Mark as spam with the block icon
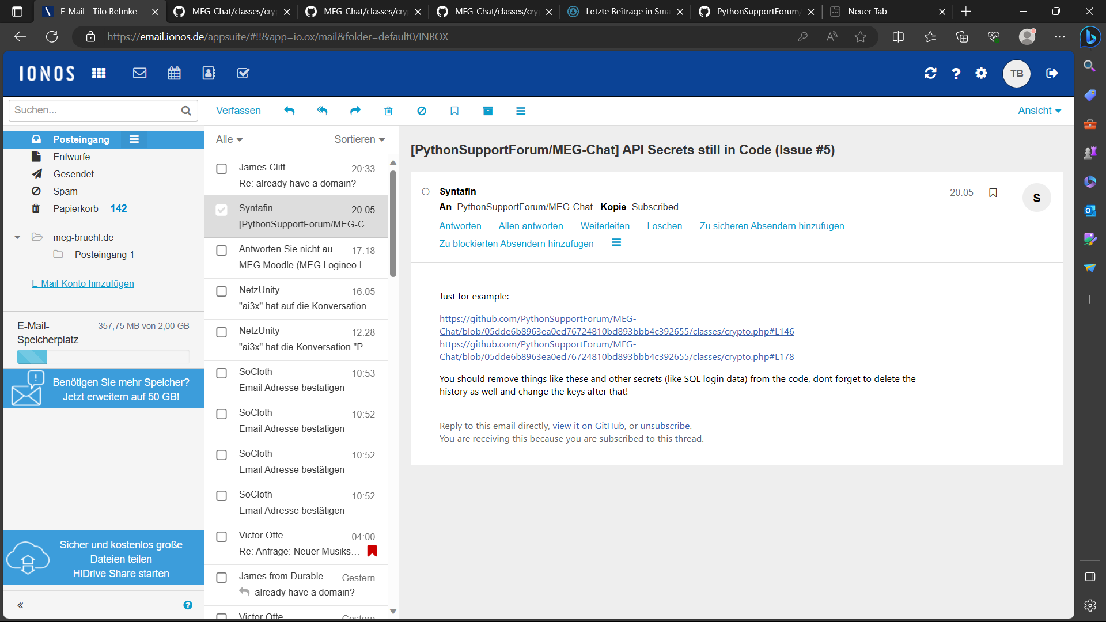This screenshot has height=622, width=1106. point(422,111)
